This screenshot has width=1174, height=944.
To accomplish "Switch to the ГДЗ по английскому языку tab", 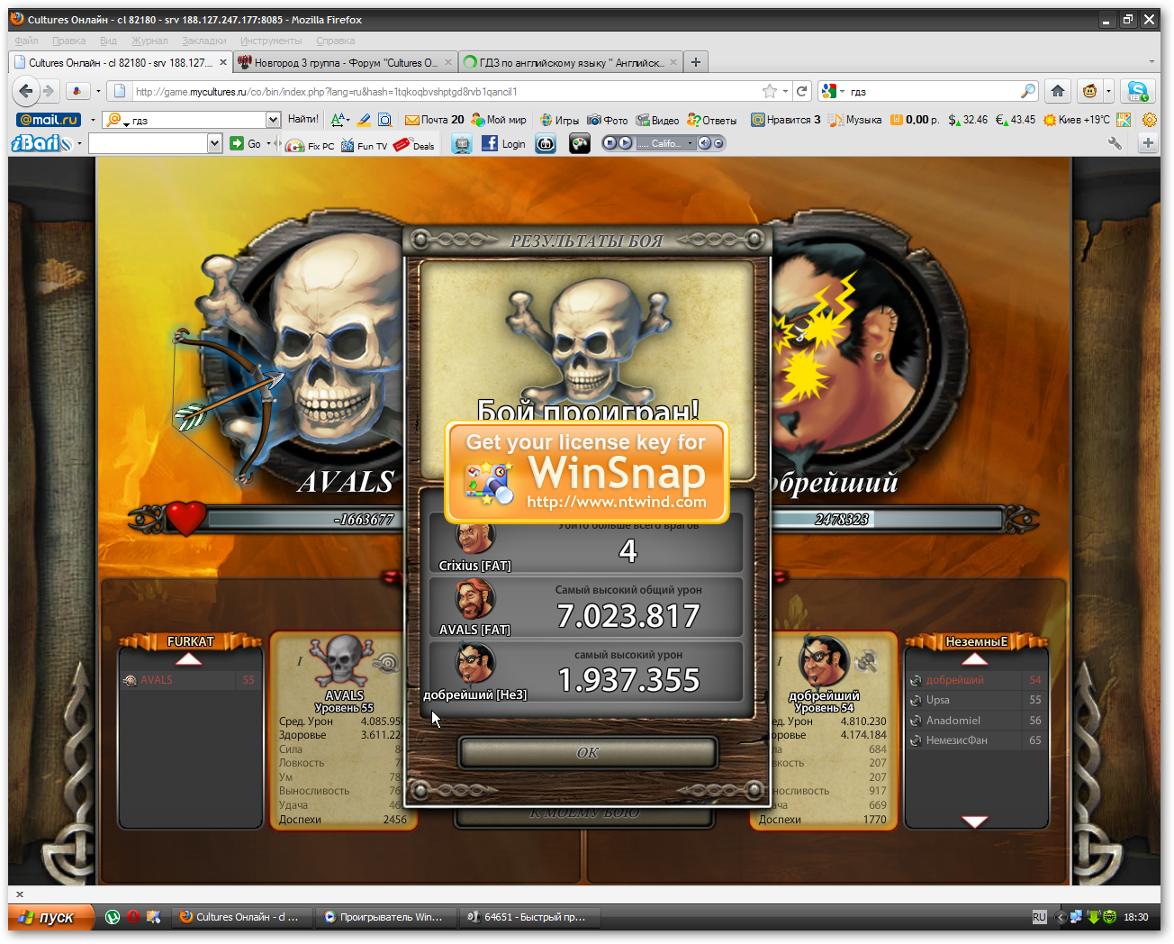I will [x=570, y=62].
